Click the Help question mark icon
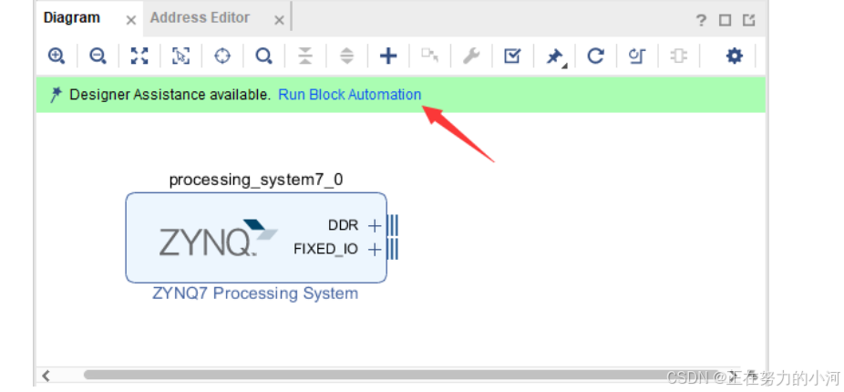The height and width of the screenshot is (392, 844). (x=701, y=20)
